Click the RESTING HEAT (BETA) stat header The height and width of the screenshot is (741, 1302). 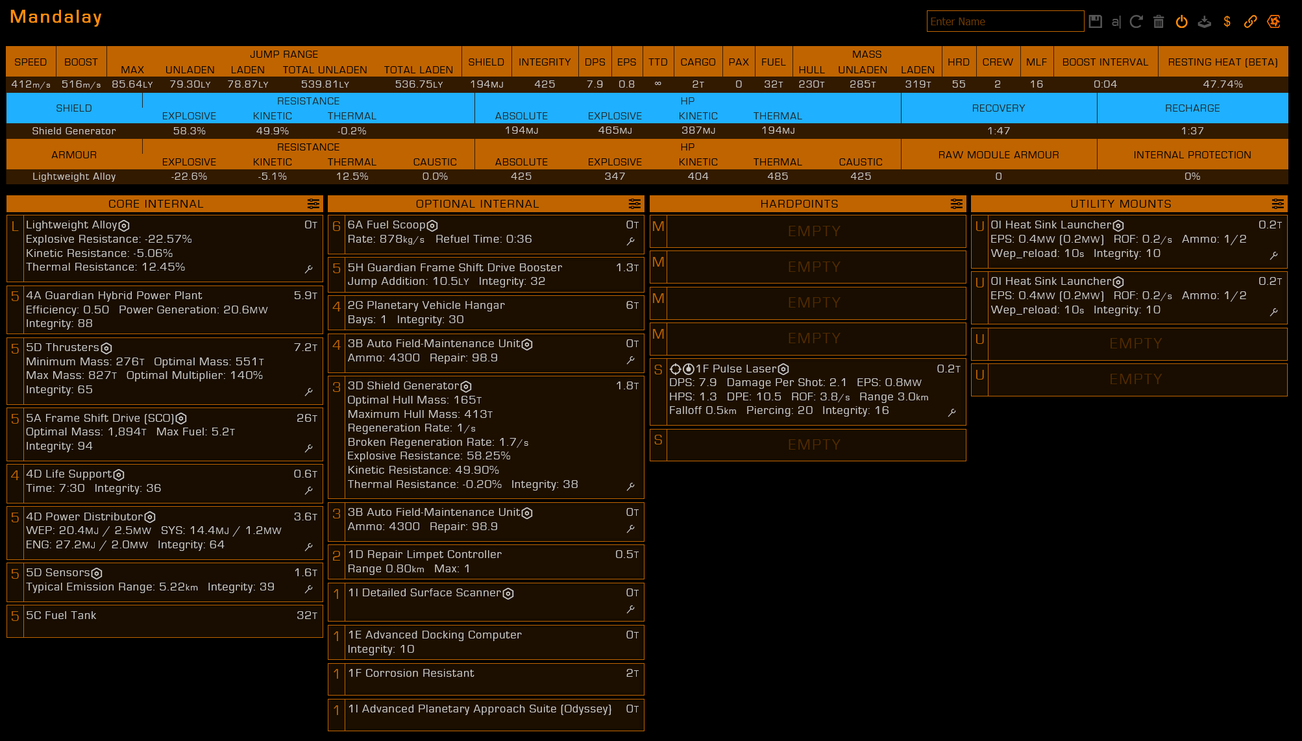1223,62
